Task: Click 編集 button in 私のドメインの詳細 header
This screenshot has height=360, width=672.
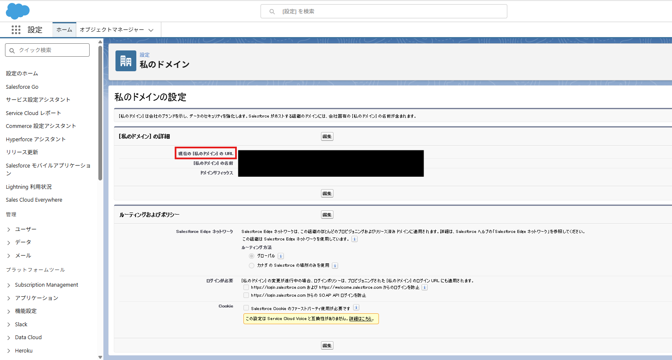Action: (x=327, y=137)
